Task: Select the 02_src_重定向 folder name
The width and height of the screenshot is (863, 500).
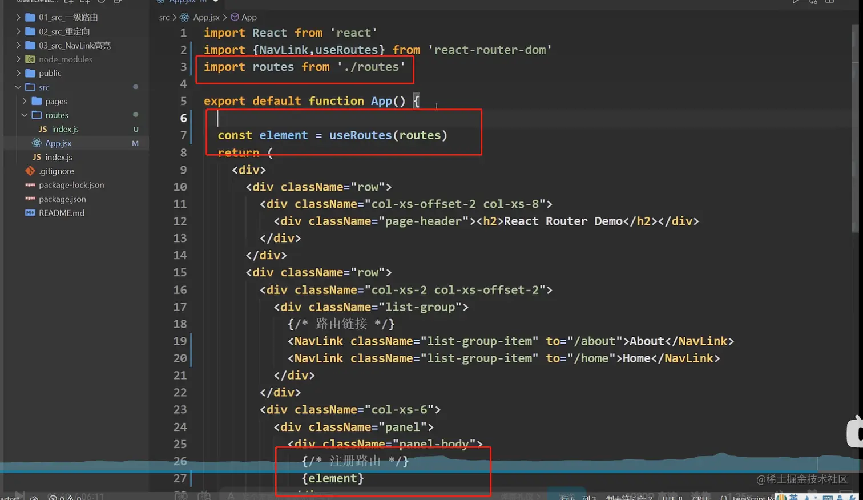Action: (x=64, y=31)
